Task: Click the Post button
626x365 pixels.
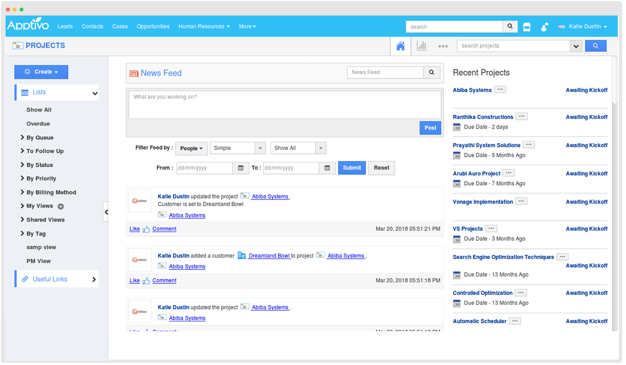Action: [430, 128]
